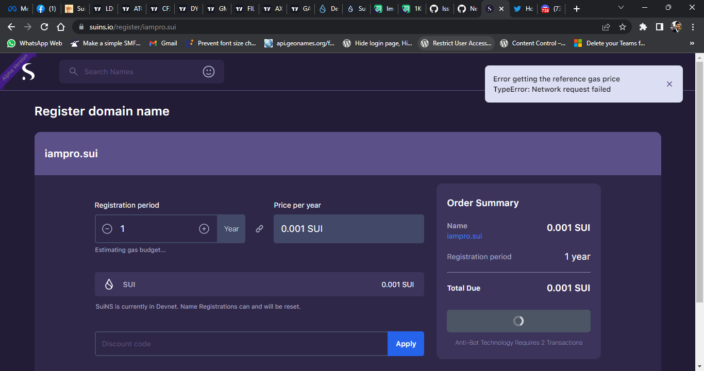Click the link icon beside the year selector

pos(259,228)
